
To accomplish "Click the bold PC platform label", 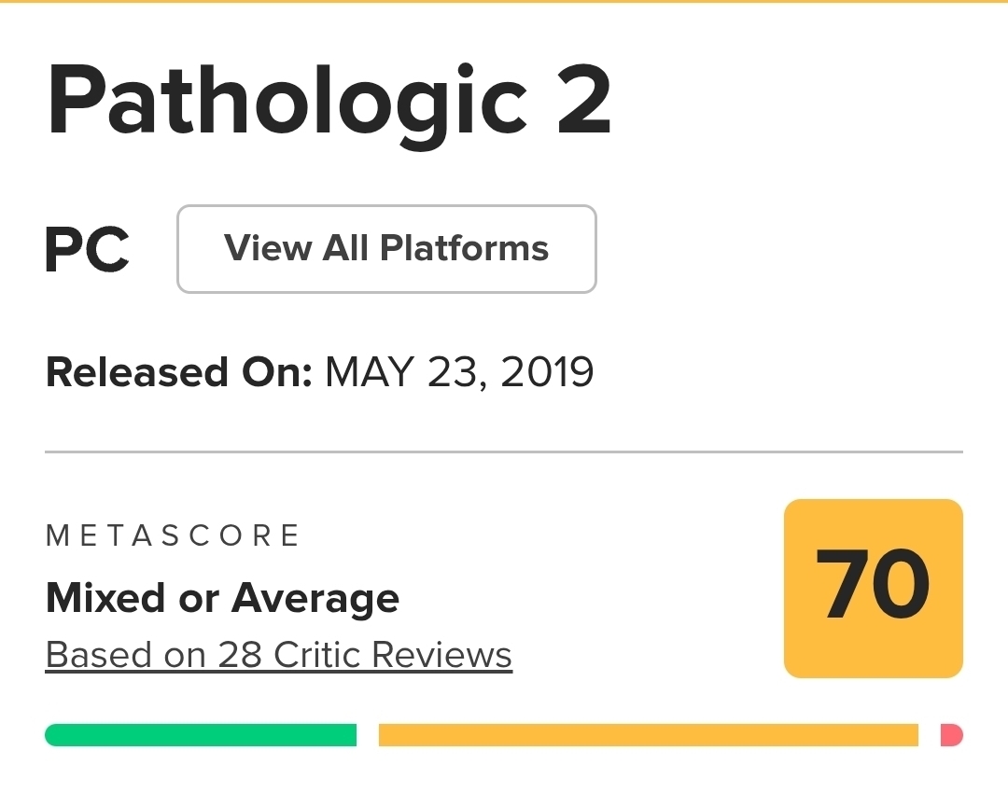I will click(88, 250).
